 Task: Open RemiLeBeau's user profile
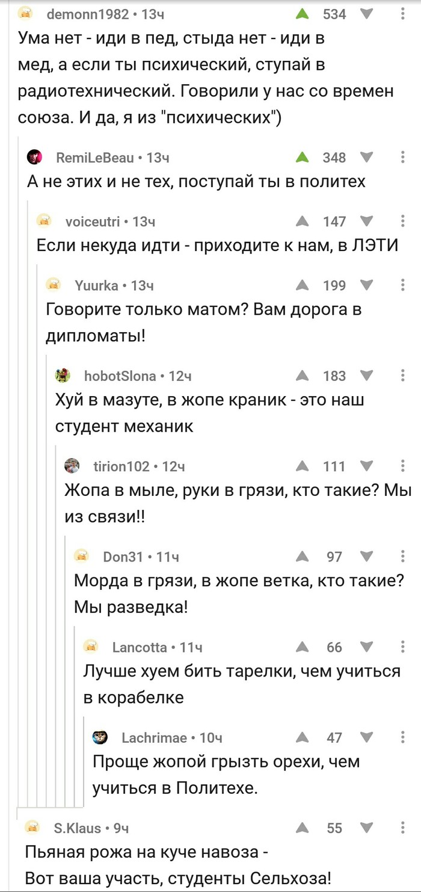[96, 158]
